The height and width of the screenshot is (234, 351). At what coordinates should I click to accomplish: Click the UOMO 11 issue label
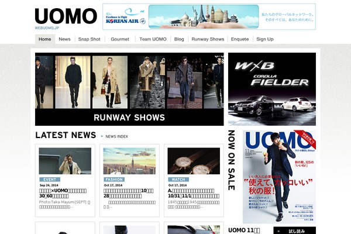pos(244,230)
